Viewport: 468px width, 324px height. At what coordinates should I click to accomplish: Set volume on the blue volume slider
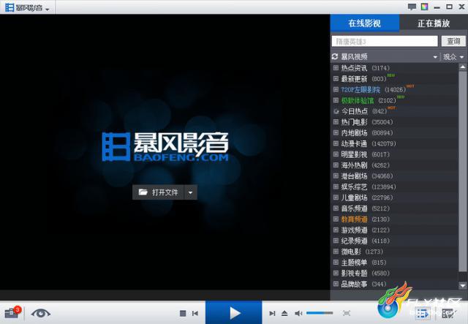click(320, 313)
